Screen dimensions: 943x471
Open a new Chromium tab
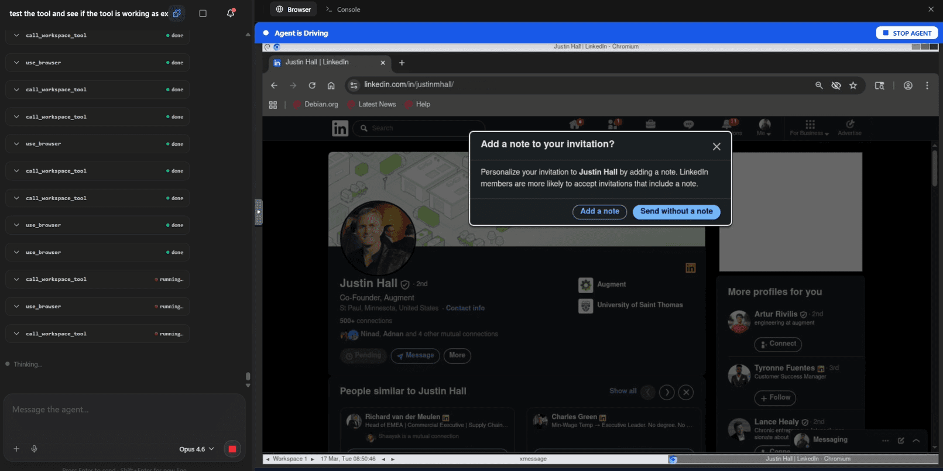point(402,63)
